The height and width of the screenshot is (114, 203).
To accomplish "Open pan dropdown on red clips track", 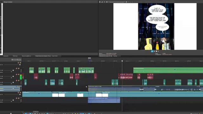I will (11, 78).
